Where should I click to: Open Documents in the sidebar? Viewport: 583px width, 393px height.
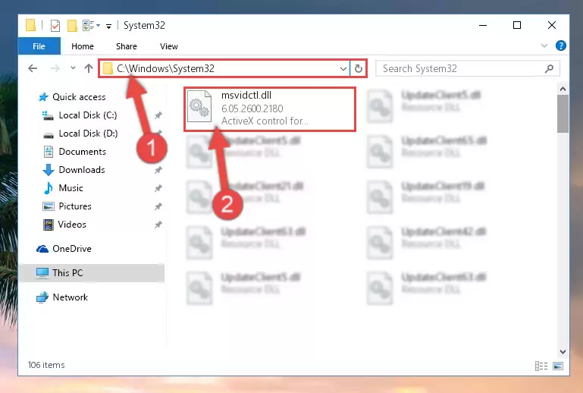point(82,152)
